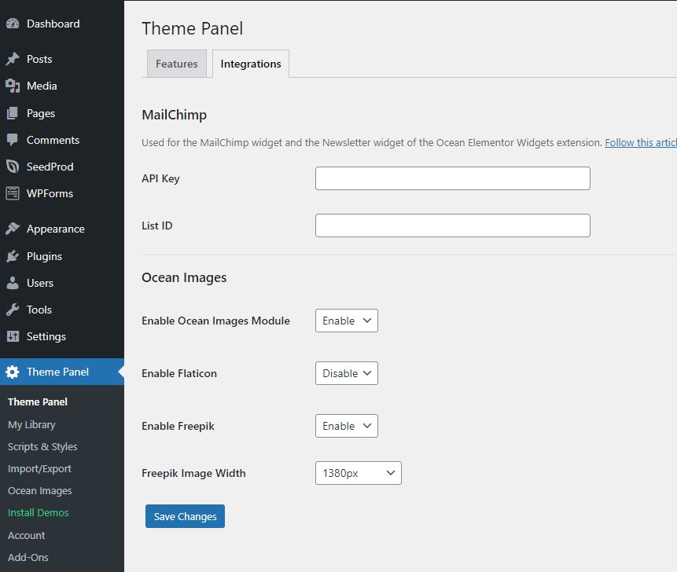This screenshot has width=677, height=572.
Task: Open the Tools menu label
Action: coord(39,310)
